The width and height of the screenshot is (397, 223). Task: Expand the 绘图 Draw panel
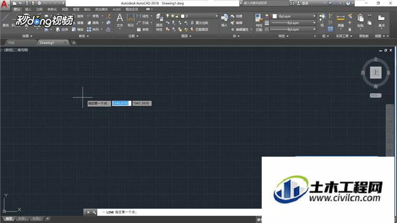27,36
